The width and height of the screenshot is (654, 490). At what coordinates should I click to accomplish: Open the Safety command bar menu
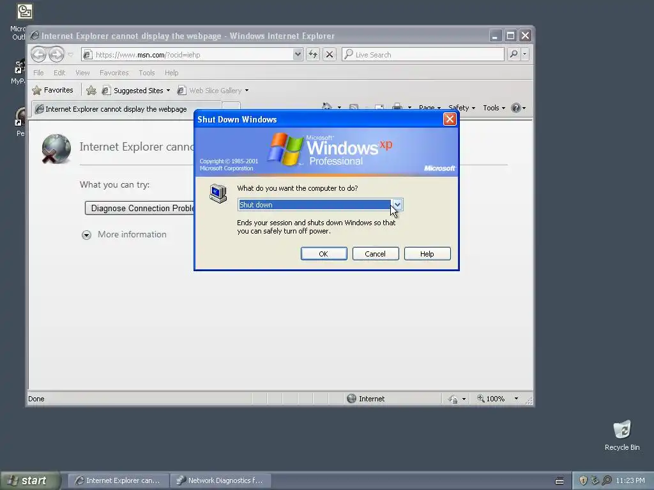pos(461,108)
